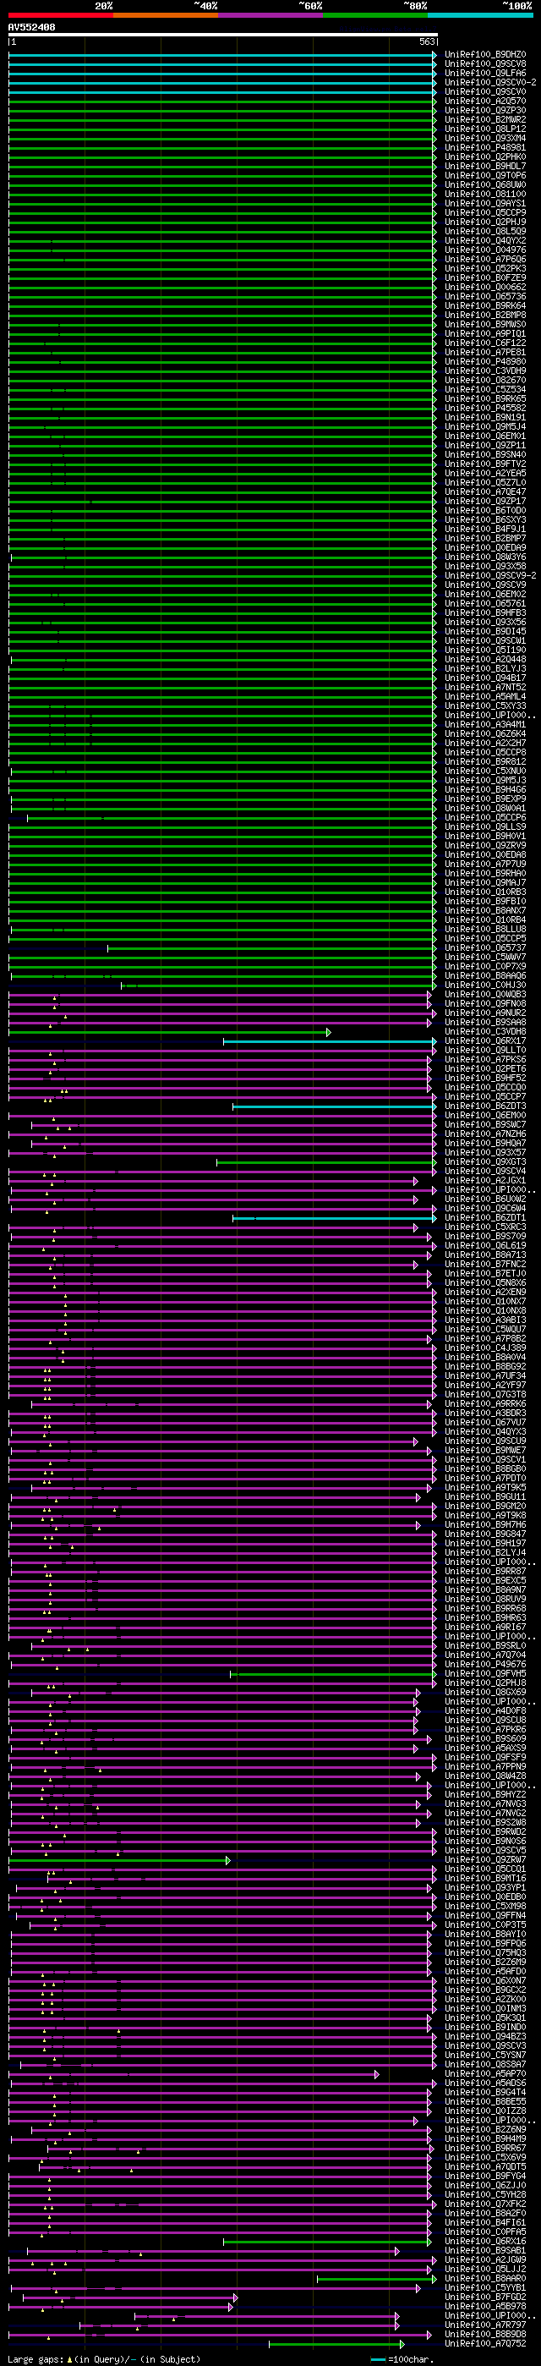Click the green alignment bar for UniRef100_Q6RX16
Viewport: 541px width, 2366px height.
327,2242
